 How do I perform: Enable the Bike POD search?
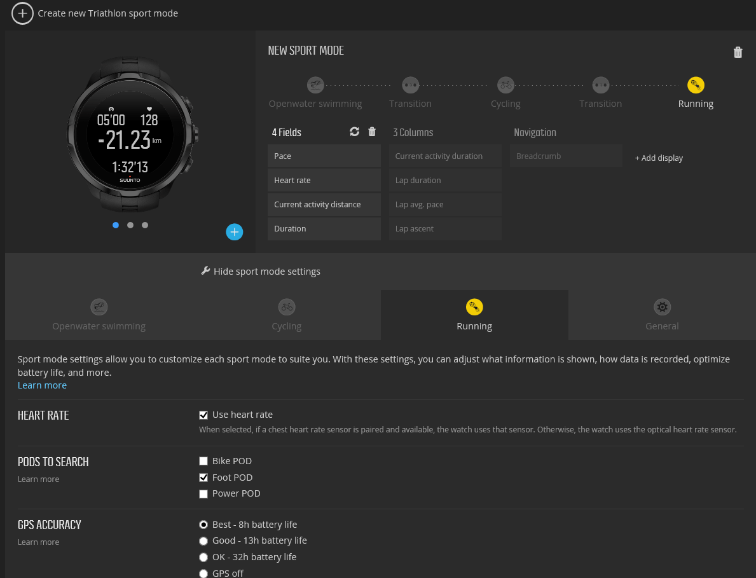click(203, 460)
